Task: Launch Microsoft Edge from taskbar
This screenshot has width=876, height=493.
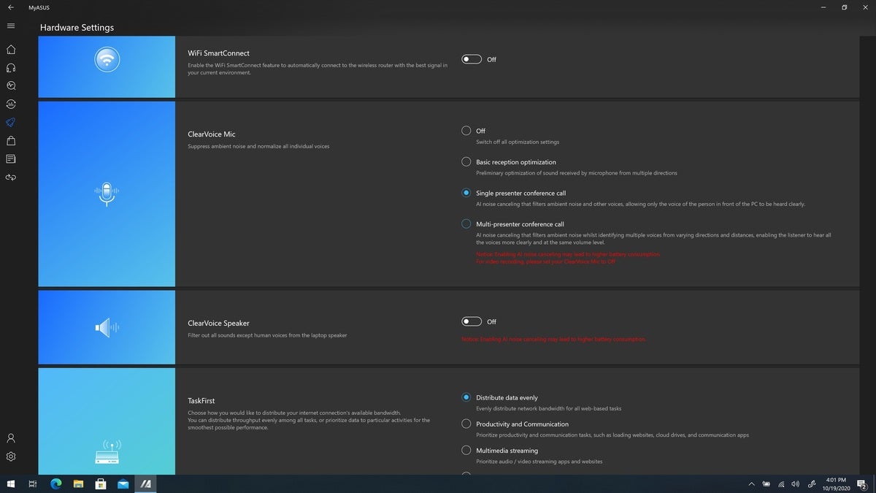Action: click(x=56, y=484)
